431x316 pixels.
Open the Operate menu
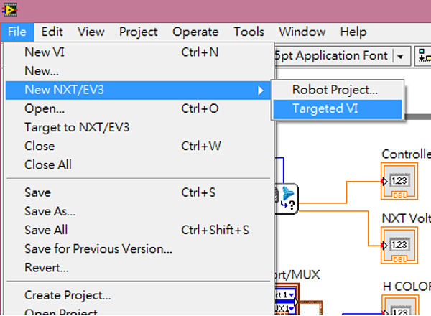195,32
